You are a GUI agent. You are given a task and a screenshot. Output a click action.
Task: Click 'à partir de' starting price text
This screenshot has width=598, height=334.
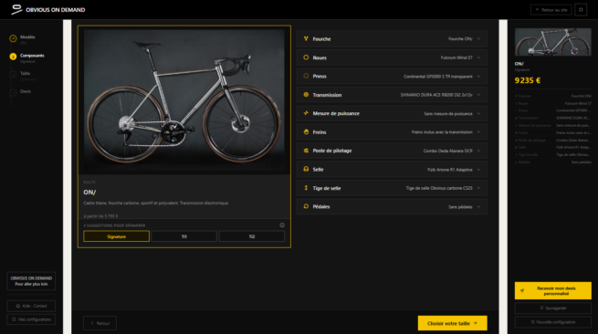click(100, 215)
